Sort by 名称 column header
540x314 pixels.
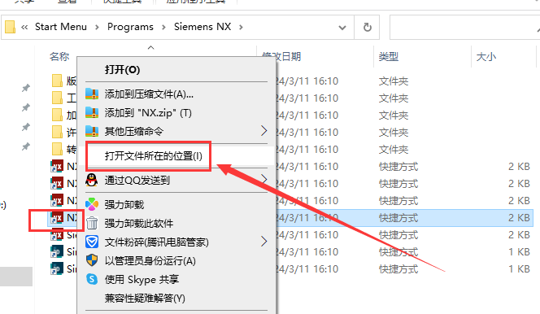[59, 56]
